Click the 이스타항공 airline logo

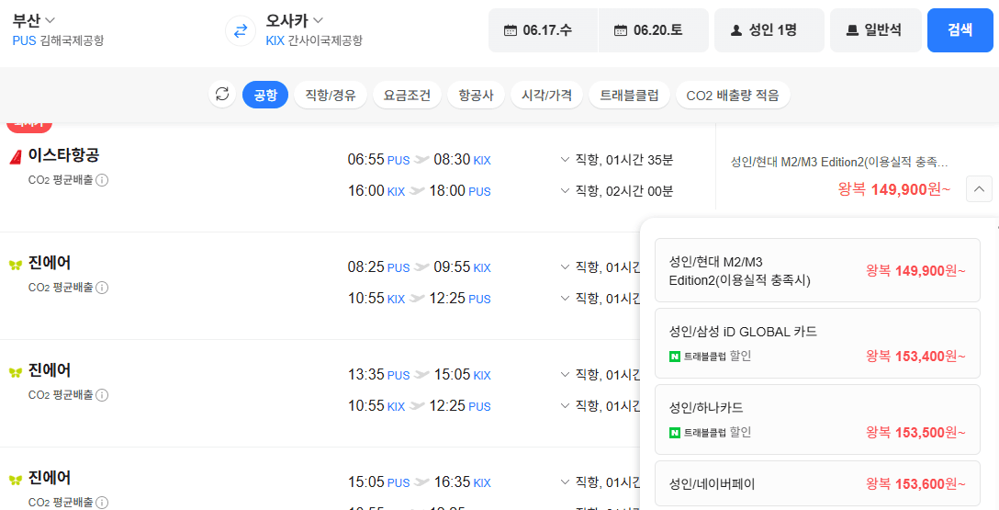pyautogui.click(x=16, y=156)
